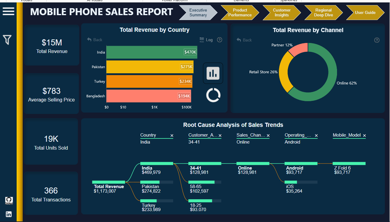Switch to donut chart view icon

[213, 95]
